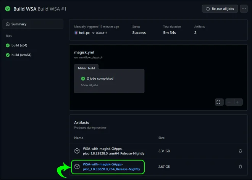The width and height of the screenshot is (252, 180).
Task: Delete the arm64 artifact with trash icon
Action: click(240, 151)
